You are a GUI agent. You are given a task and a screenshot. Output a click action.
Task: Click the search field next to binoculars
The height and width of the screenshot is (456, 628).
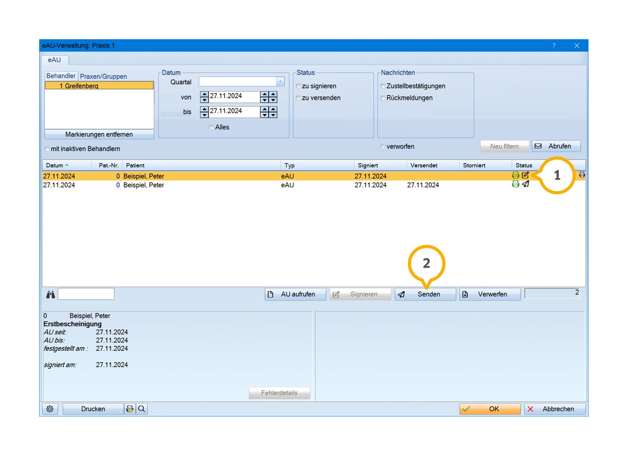(86, 294)
